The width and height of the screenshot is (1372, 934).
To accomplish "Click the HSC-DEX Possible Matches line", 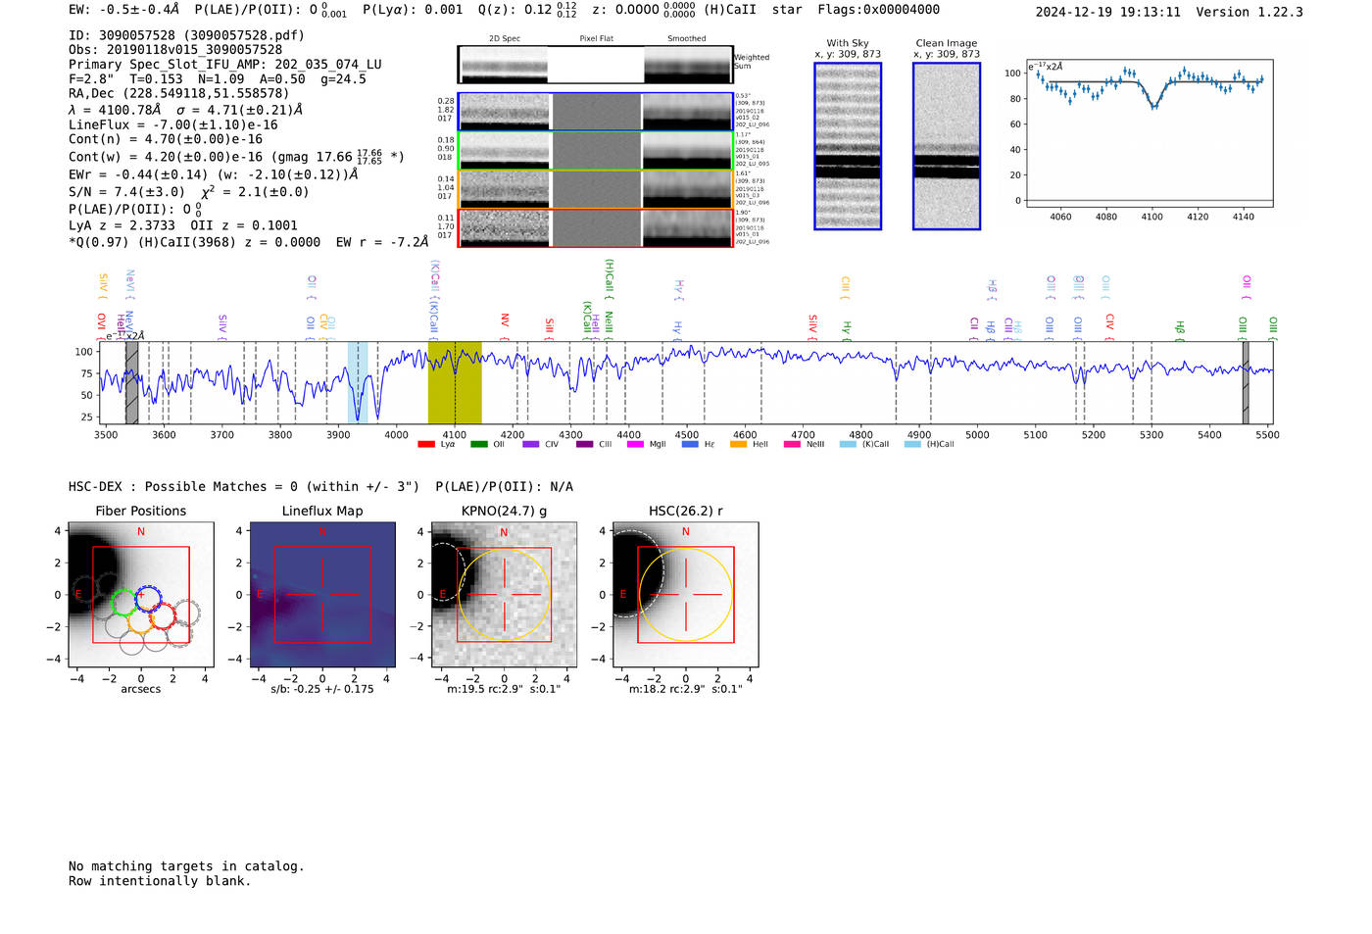I will [x=320, y=487].
